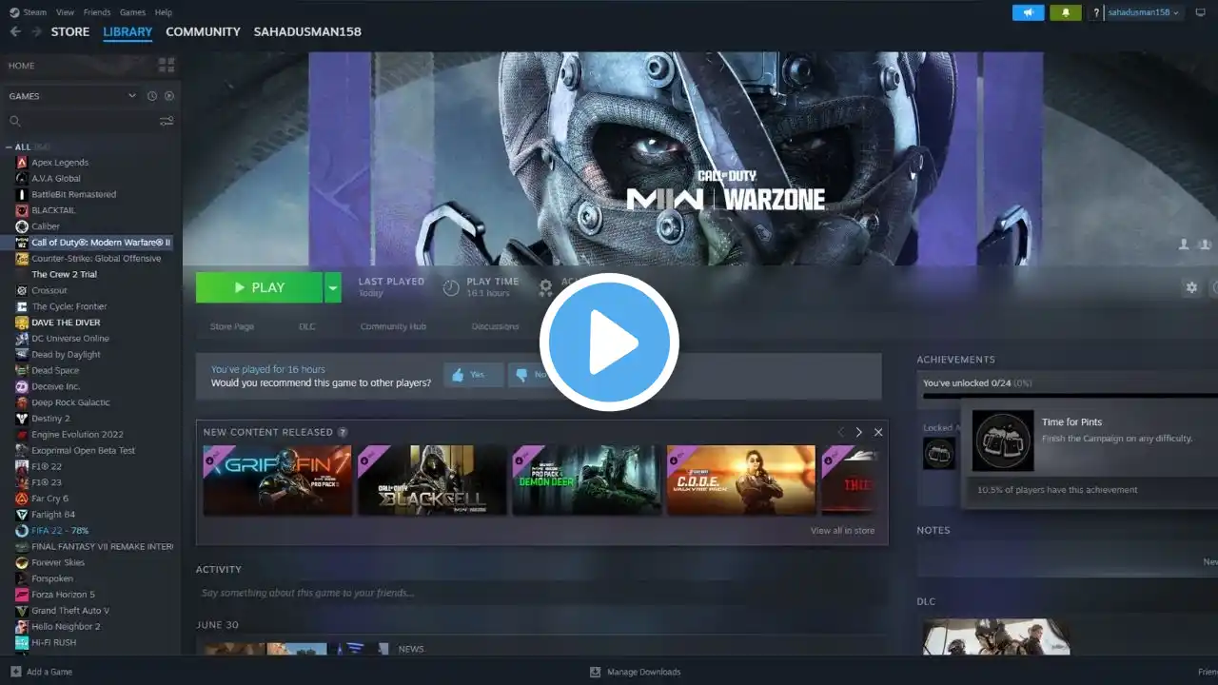Click the Far Cry 6 game icon
Screen dimensions: 1218x685
23,499
